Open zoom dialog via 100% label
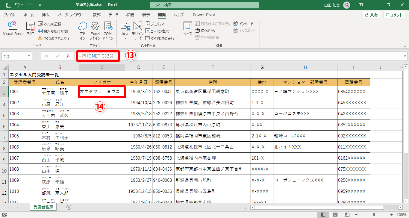The width and height of the screenshot is (409, 218). (401, 214)
